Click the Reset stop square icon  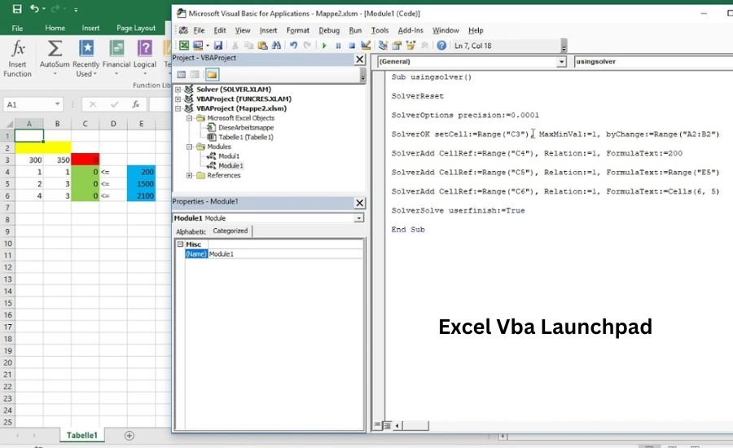[x=352, y=46]
